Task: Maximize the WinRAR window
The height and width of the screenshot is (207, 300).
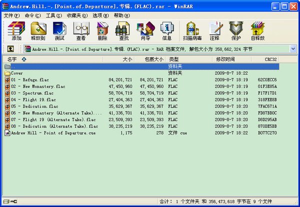Action: pos(284,6)
